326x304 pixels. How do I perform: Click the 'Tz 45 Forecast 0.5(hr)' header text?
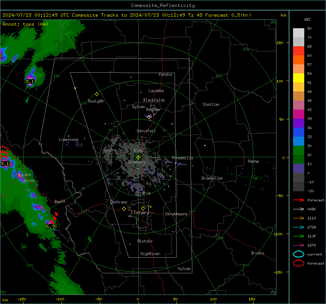[x=220, y=15]
